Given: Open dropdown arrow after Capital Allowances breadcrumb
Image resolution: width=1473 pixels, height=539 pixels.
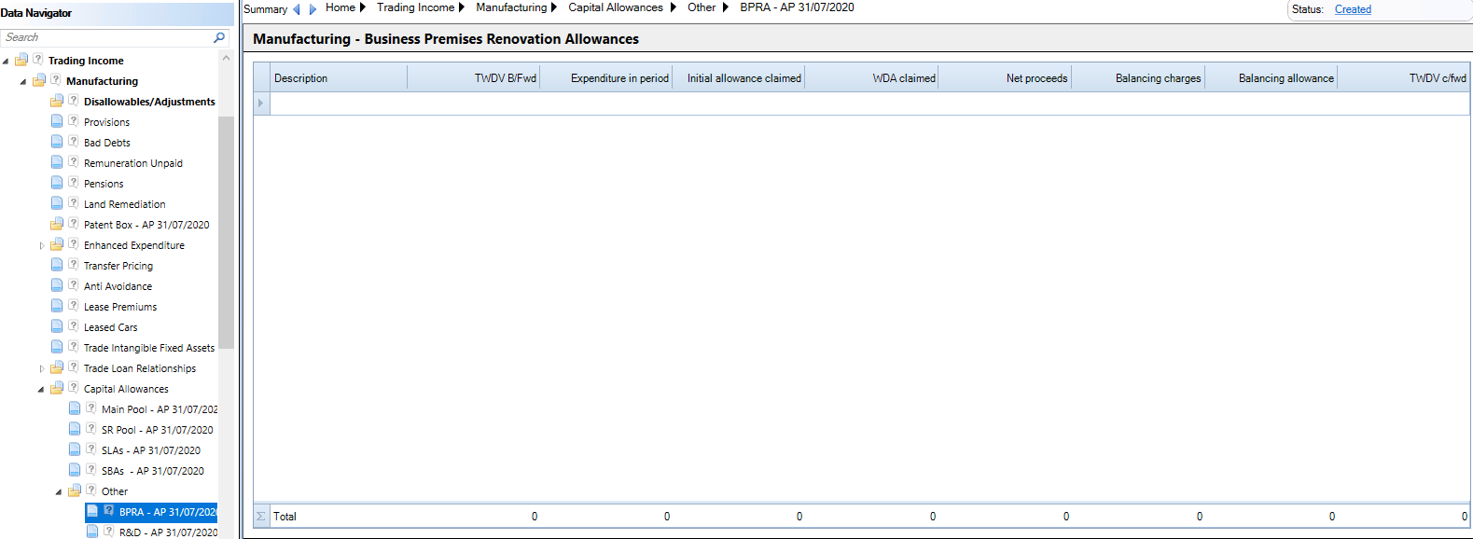Looking at the screenshot, I should tap(673, 7).
